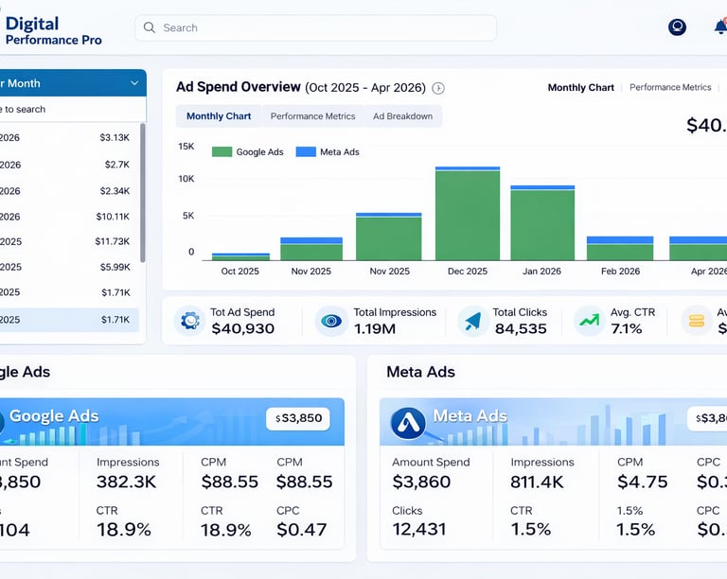Toggle the Google Ads green legend swatch
This screenshot has width=727, height=579.
[x=222, y=152]
